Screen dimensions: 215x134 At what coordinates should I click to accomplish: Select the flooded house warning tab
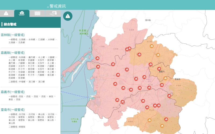click(x=22, y=13)
